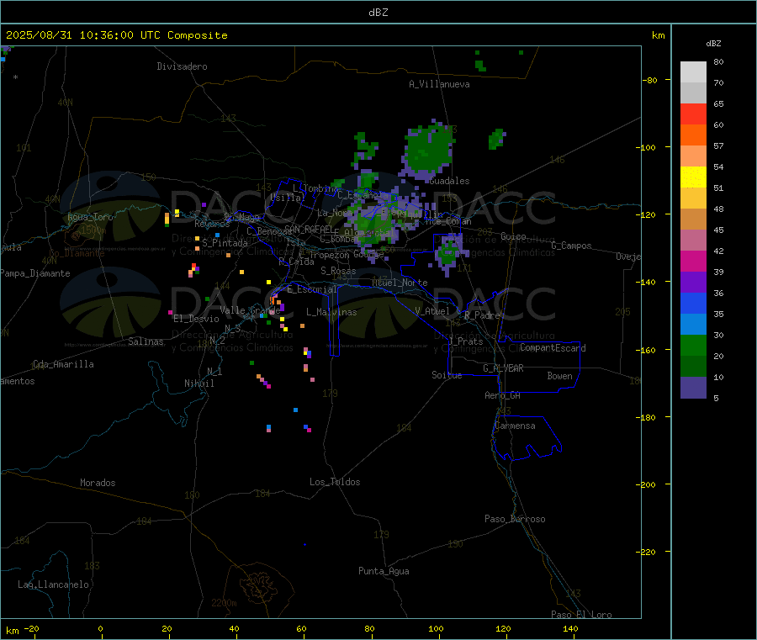
Task: Click the large green radar echo near Guadales
Action: click(427, 150)
